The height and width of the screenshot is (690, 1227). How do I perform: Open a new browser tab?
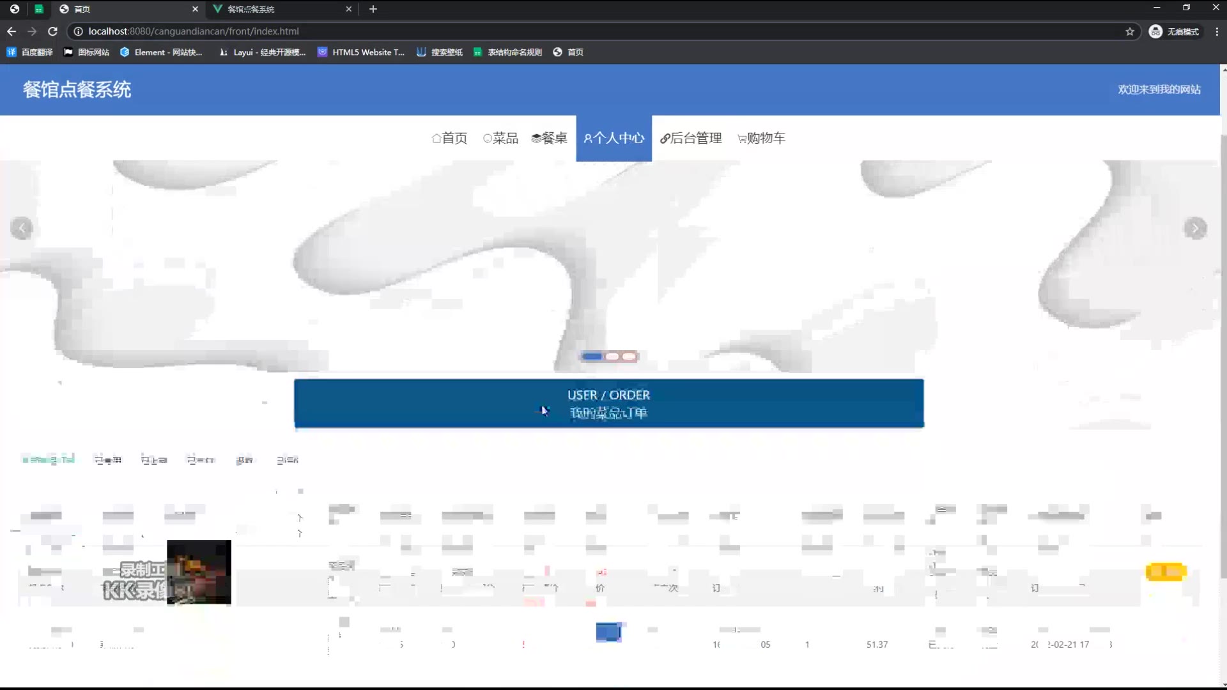coord(373,9)
